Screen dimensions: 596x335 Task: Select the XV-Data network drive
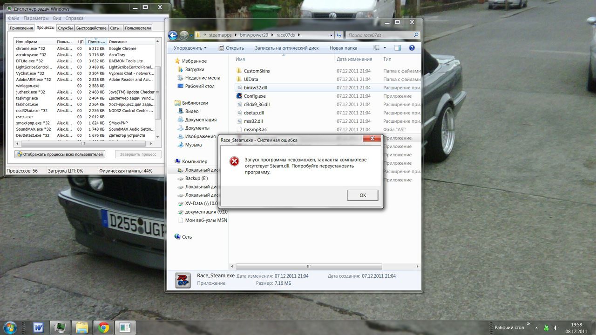pos(198,203)
